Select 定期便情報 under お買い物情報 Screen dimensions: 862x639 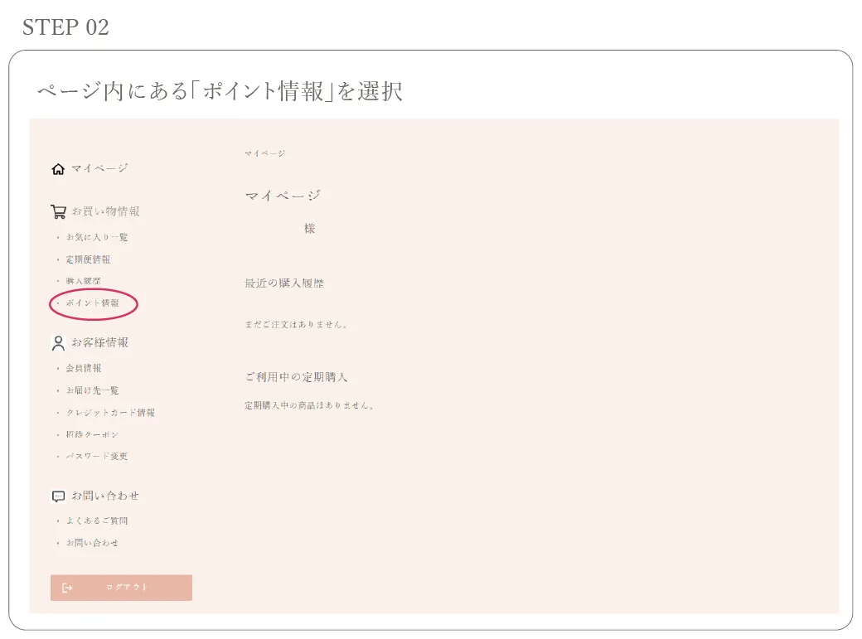pyautogui.click(x=89, y=259)
